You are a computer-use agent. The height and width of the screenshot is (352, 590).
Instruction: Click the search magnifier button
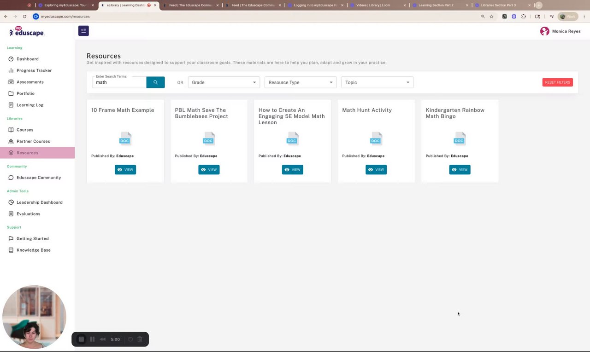coord(155,82)
